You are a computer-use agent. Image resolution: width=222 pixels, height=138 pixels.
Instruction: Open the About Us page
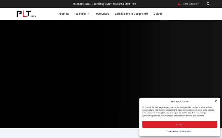(x=64, y=14)
